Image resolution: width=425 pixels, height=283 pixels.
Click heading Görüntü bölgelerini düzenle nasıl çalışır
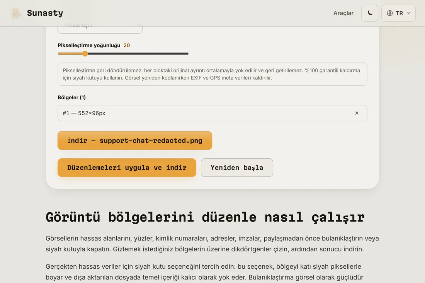tap(205, 217)
